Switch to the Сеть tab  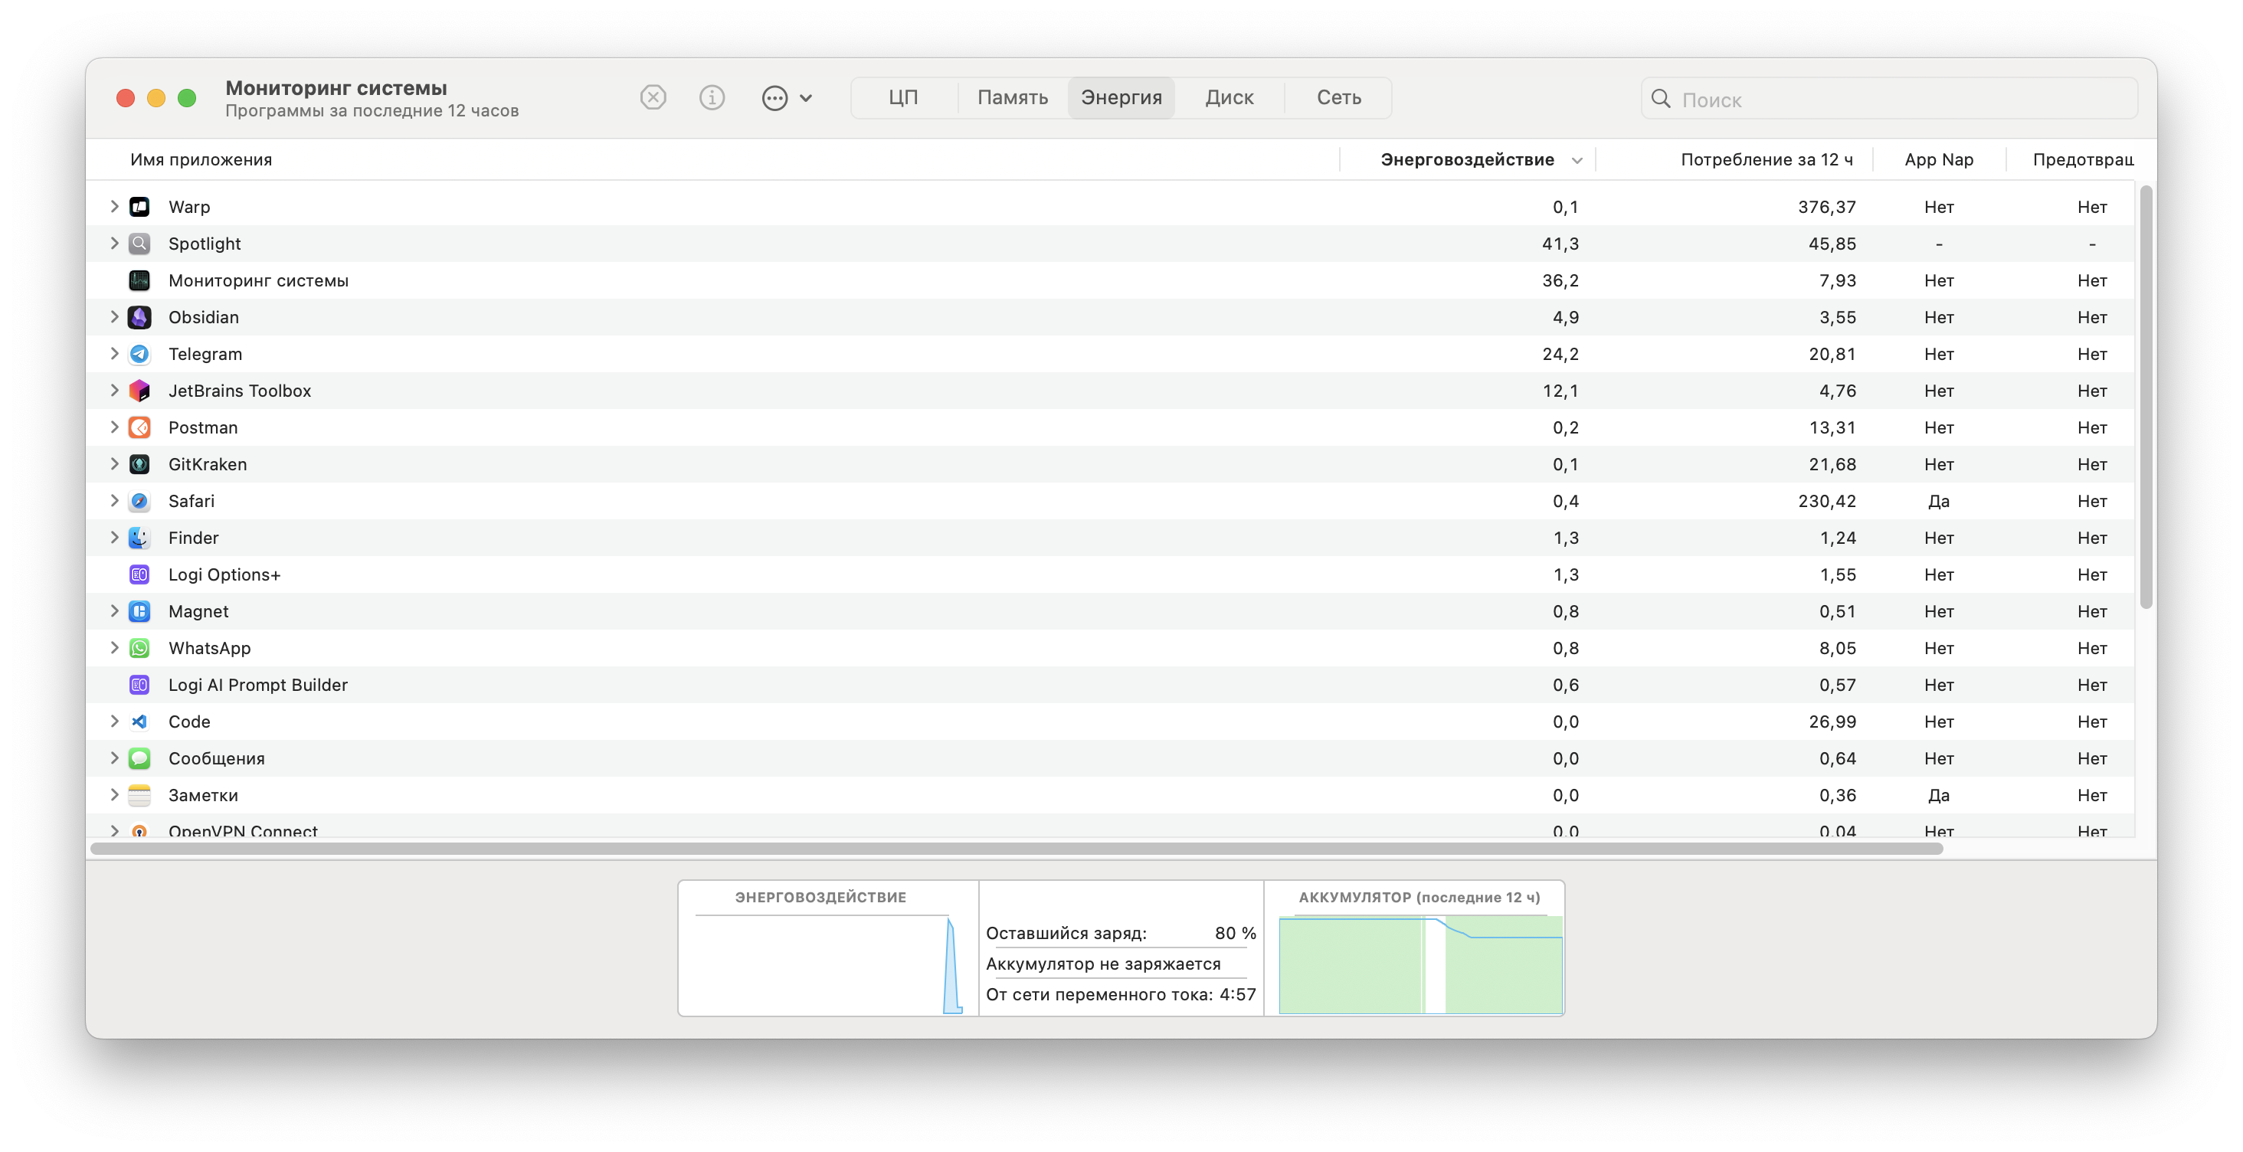click(1338, 97)
